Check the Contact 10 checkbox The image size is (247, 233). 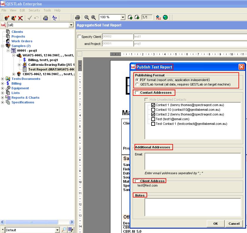click(153, 110)
